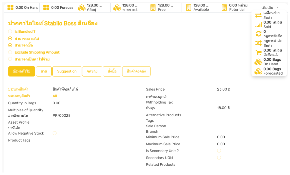Click the Asset Profile label
The height and width of the screenshot is (175, 290).
coord(19,122)
